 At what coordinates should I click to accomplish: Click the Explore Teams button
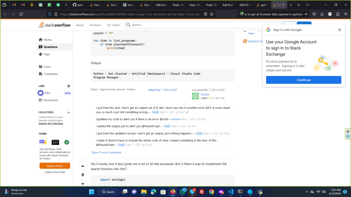pos(55,166)
